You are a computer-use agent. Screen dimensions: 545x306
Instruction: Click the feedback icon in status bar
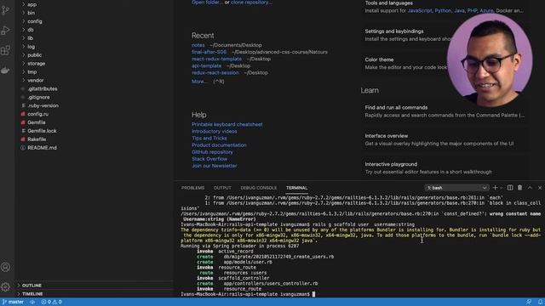click(529, 302)
